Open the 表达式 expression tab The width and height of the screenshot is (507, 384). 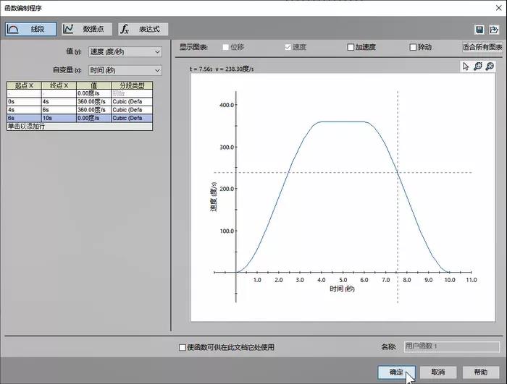coord(143,29)
